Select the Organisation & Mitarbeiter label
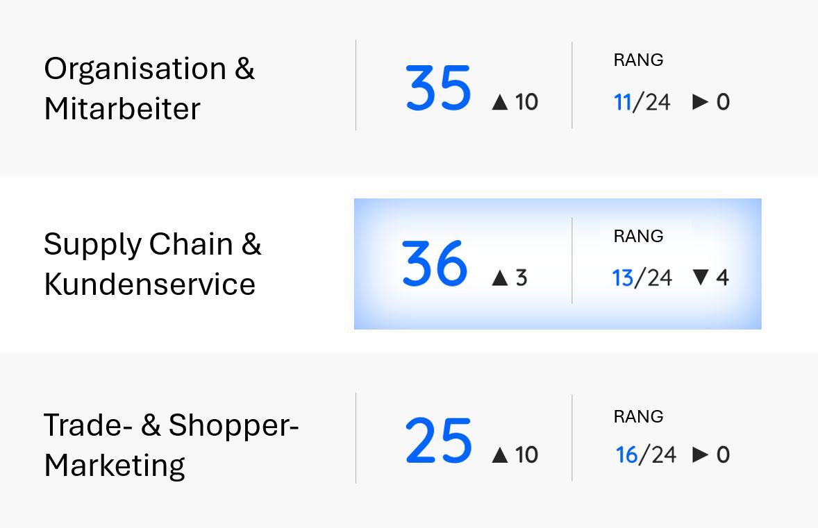 coord(149,88)
